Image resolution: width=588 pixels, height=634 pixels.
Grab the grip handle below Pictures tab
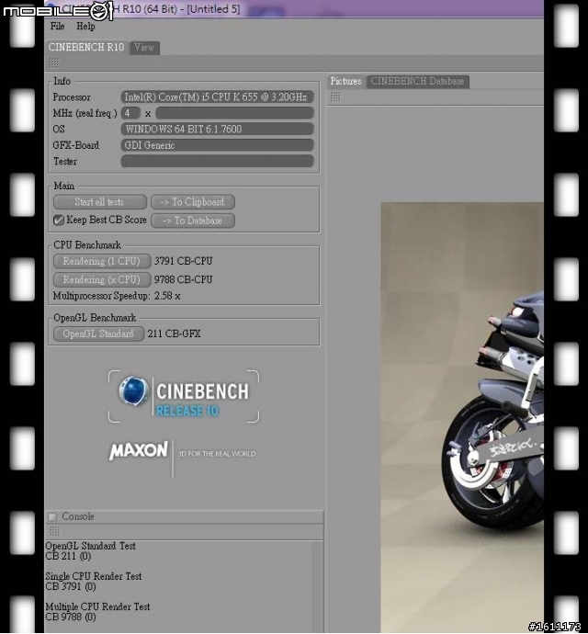coord(335,96)
